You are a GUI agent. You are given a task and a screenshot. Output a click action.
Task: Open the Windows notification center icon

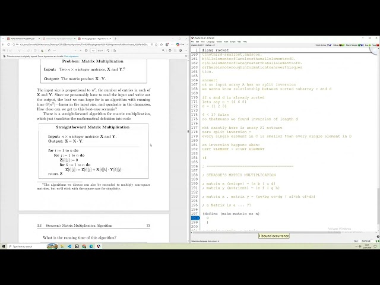[x=375, y=246]
